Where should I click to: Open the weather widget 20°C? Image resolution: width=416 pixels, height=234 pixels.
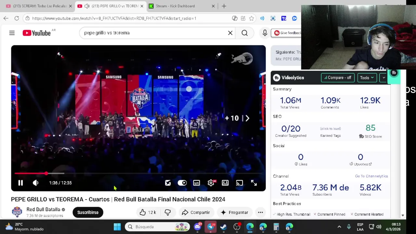coord(24,227)
